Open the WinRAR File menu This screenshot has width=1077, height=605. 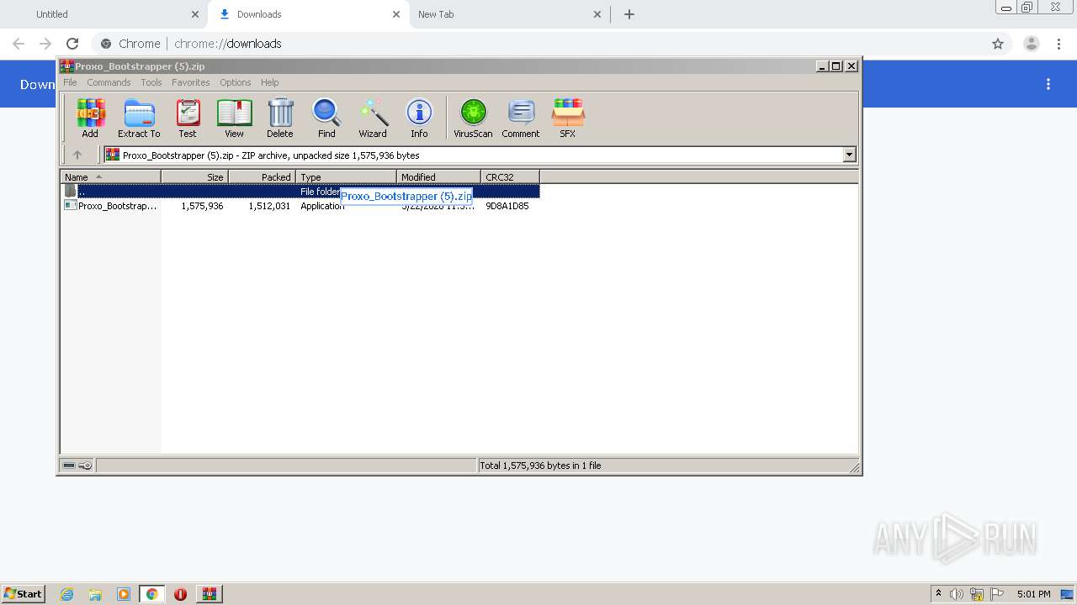click(70, 82)
